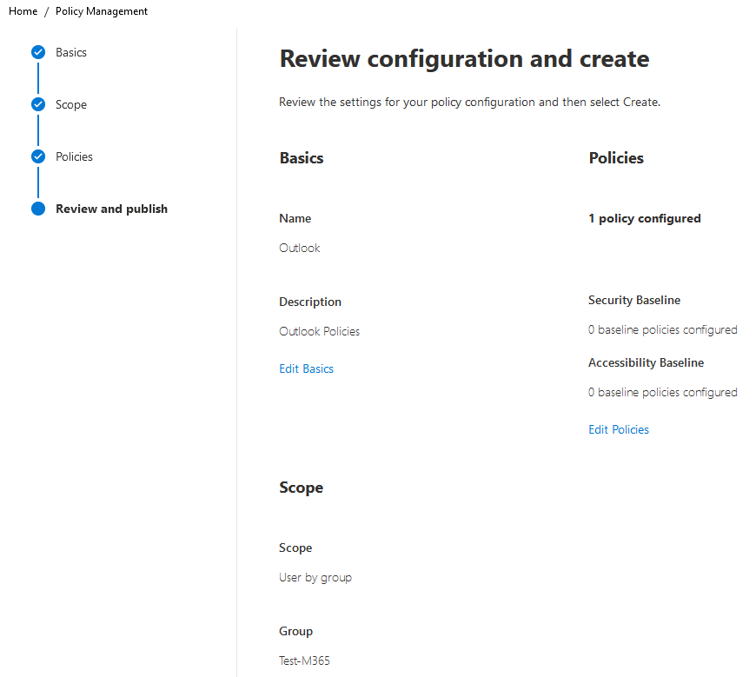The width and height of the screenshot is (756, 677).
Task: Click the Review configuration and create heading
Action: (x=464, y=59)
